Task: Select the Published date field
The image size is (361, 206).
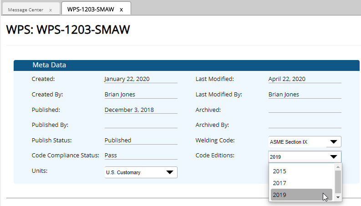Action: 141,110
